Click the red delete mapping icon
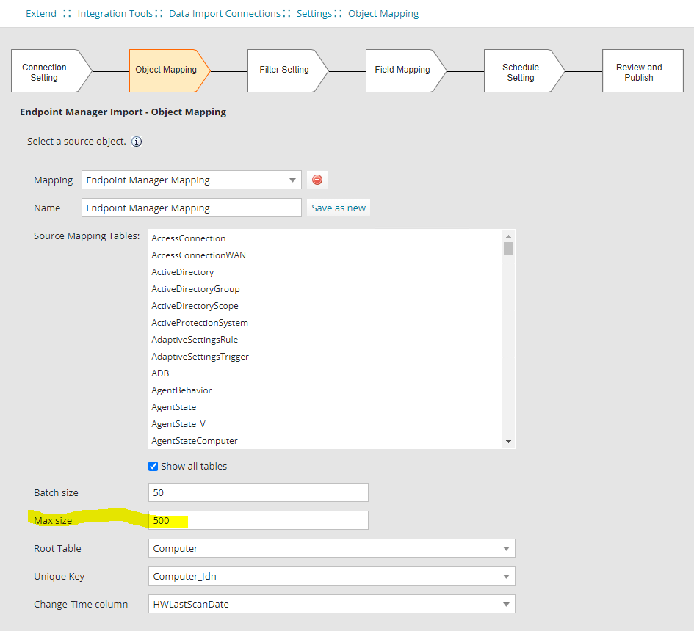The height and width of the screenshot is (631, 694). (x=317, y=179)
